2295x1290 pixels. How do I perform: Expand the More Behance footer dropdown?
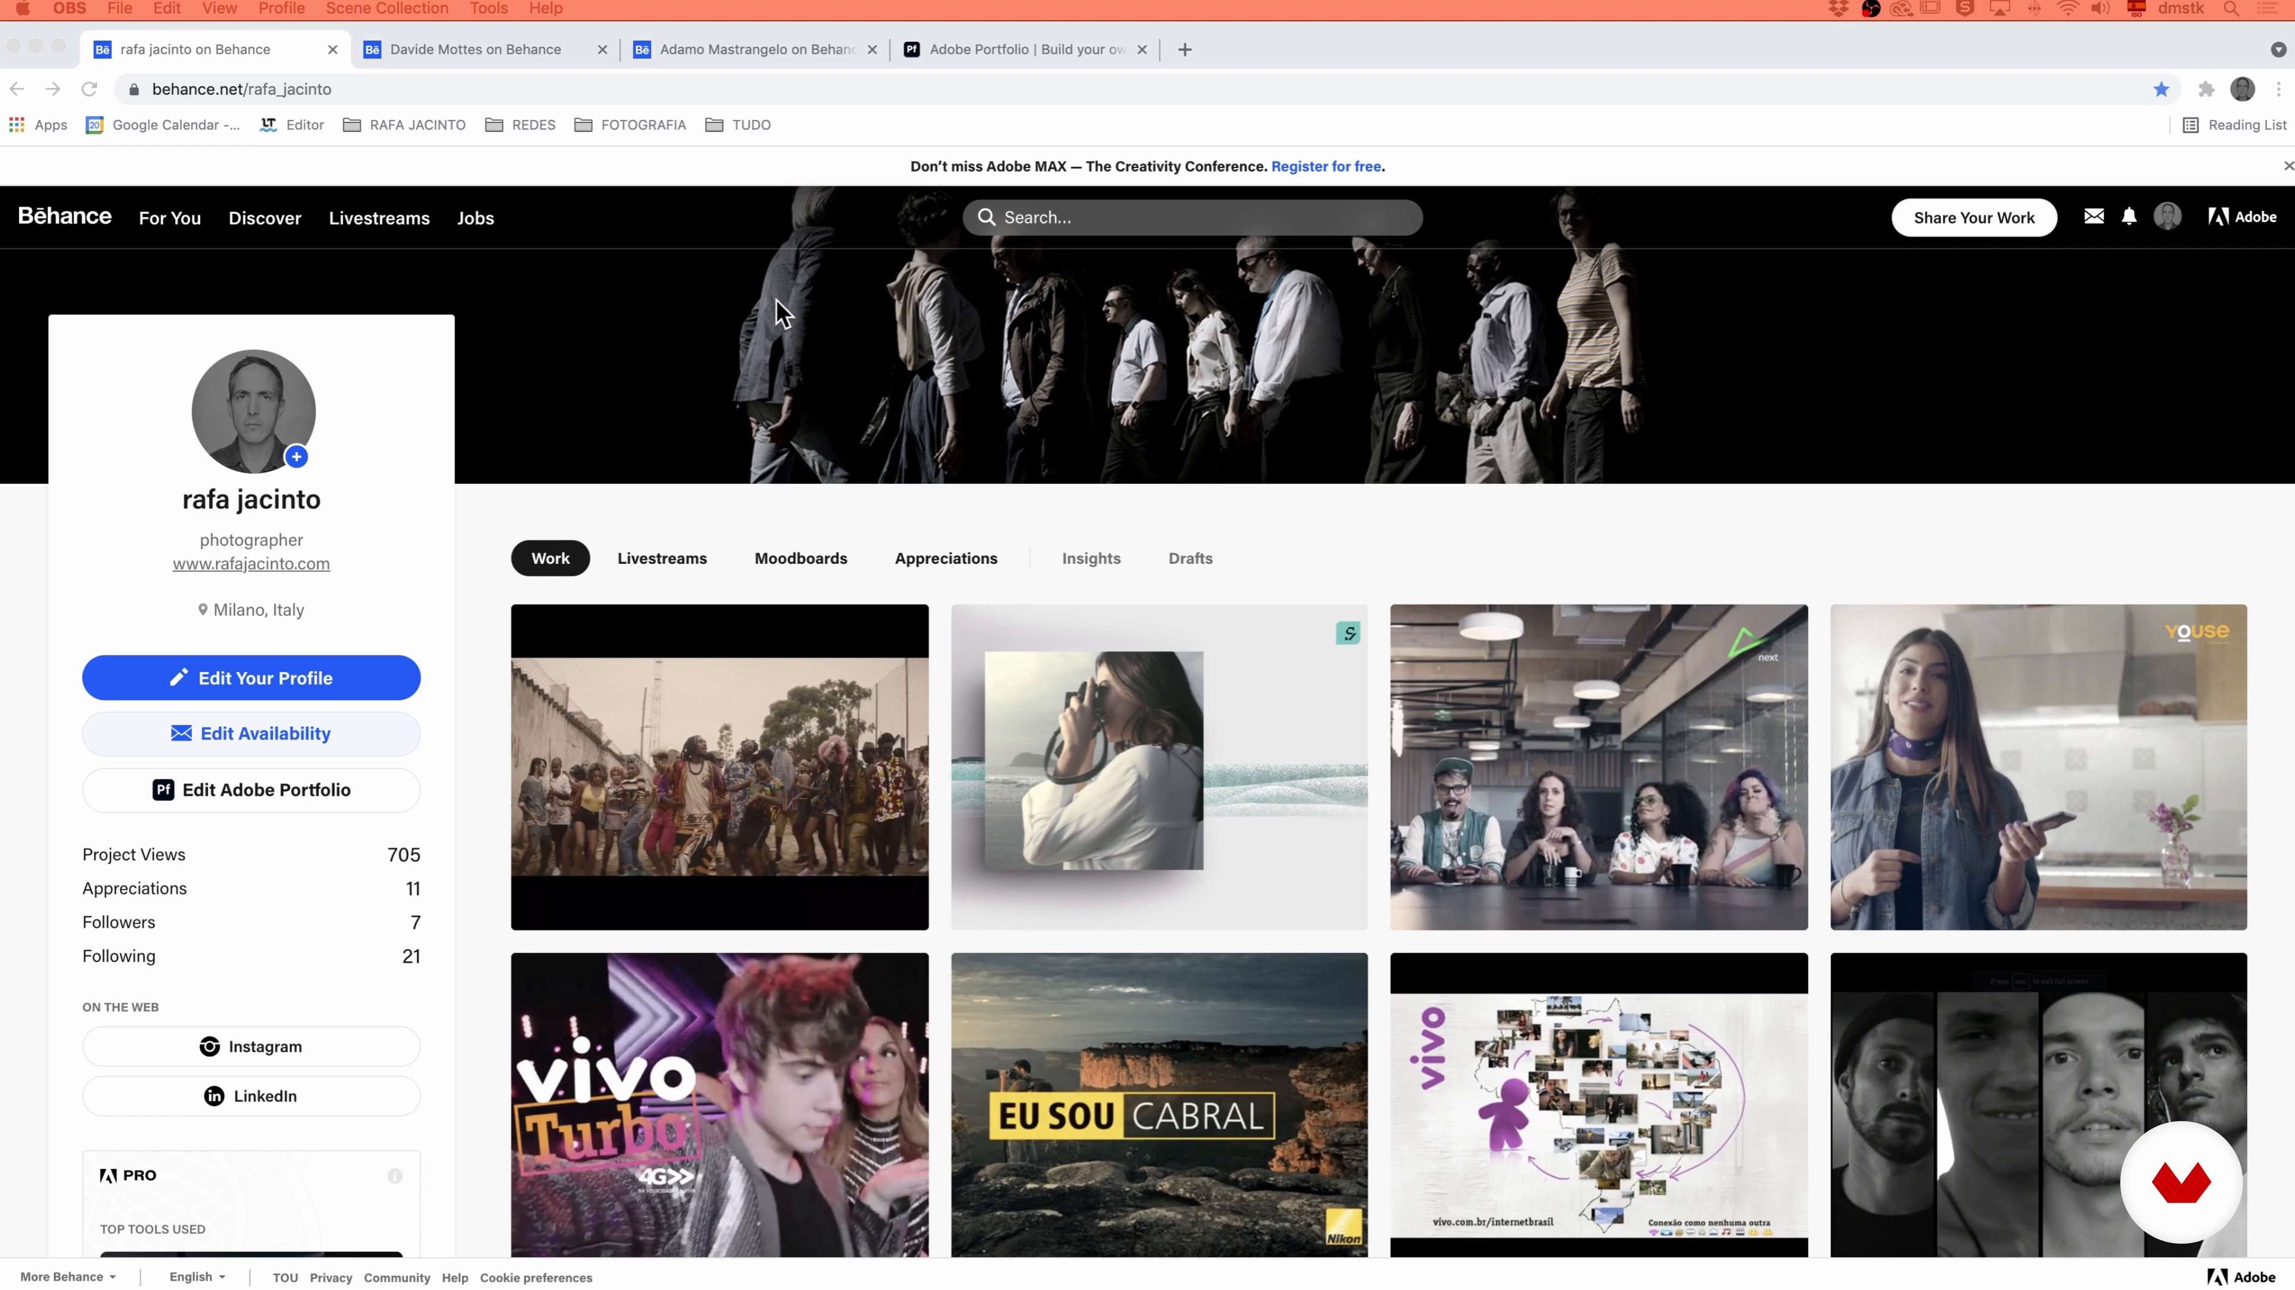(69, 1277)
